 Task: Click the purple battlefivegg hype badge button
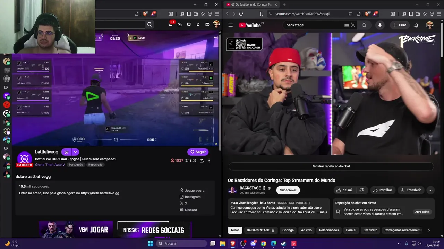[66, 152]
